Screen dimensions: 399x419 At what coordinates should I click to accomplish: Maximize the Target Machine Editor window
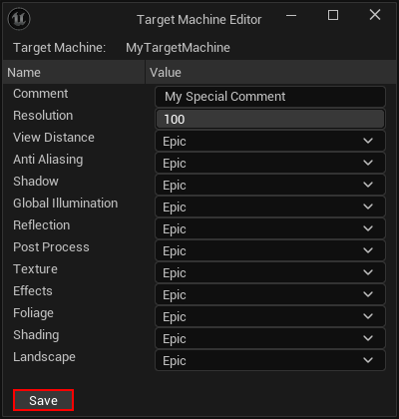pos(333,15)
